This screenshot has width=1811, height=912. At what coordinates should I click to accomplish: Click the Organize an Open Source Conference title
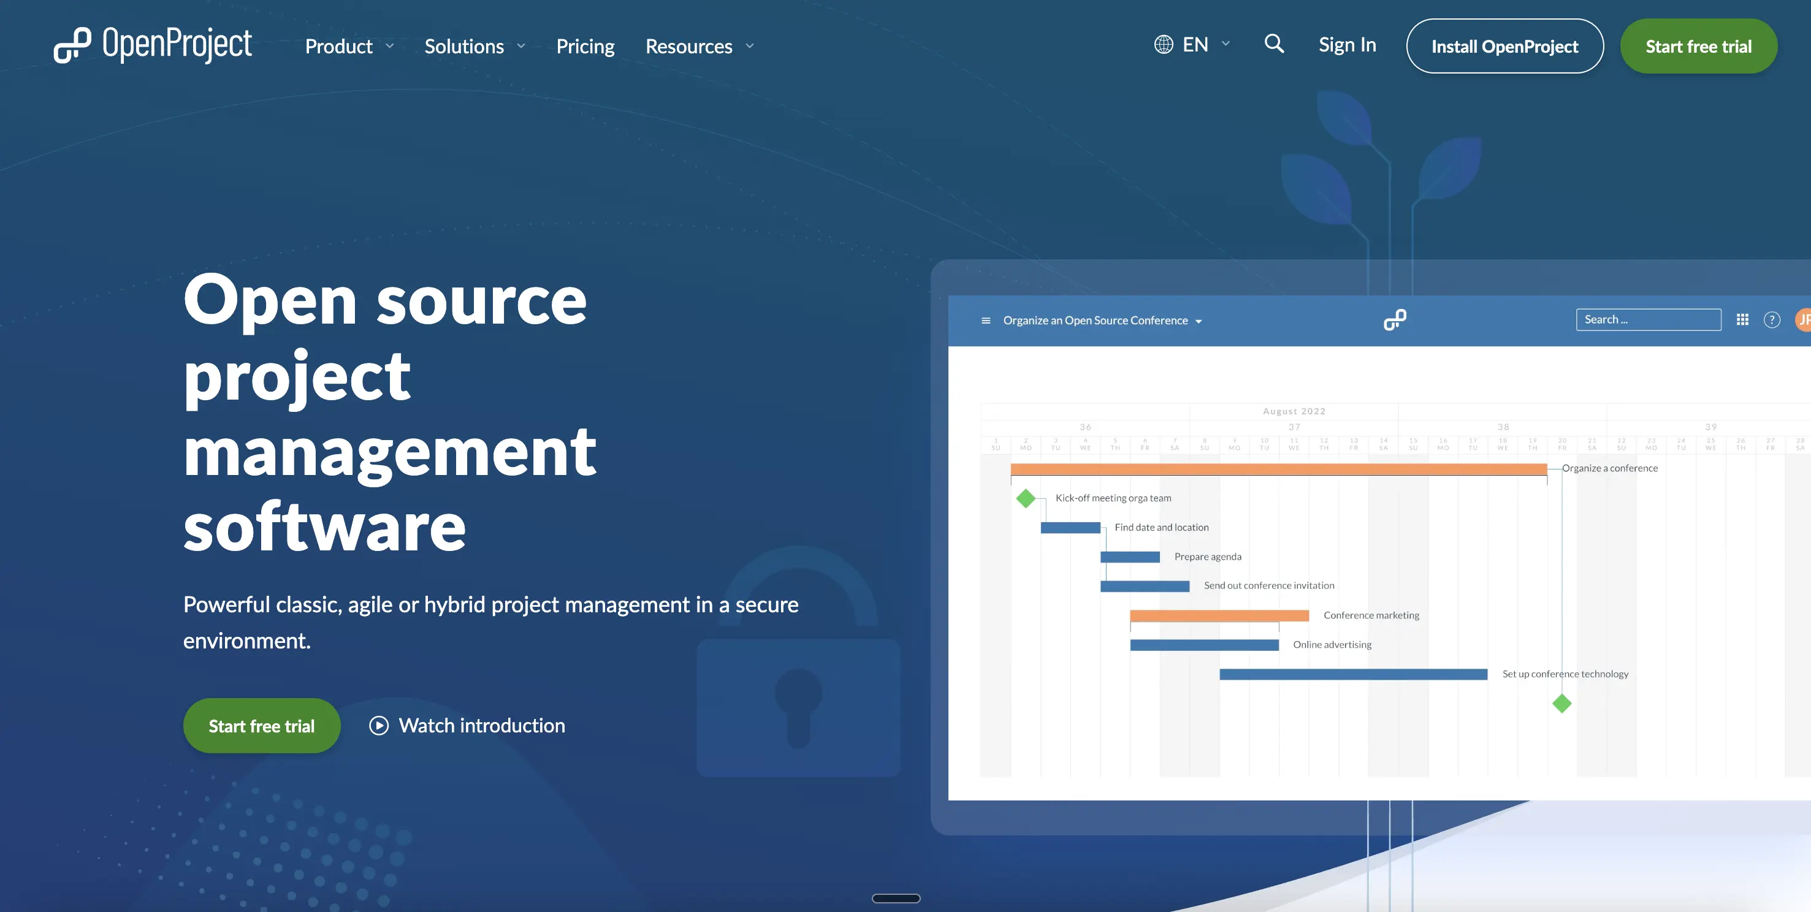coord(1096,321)
